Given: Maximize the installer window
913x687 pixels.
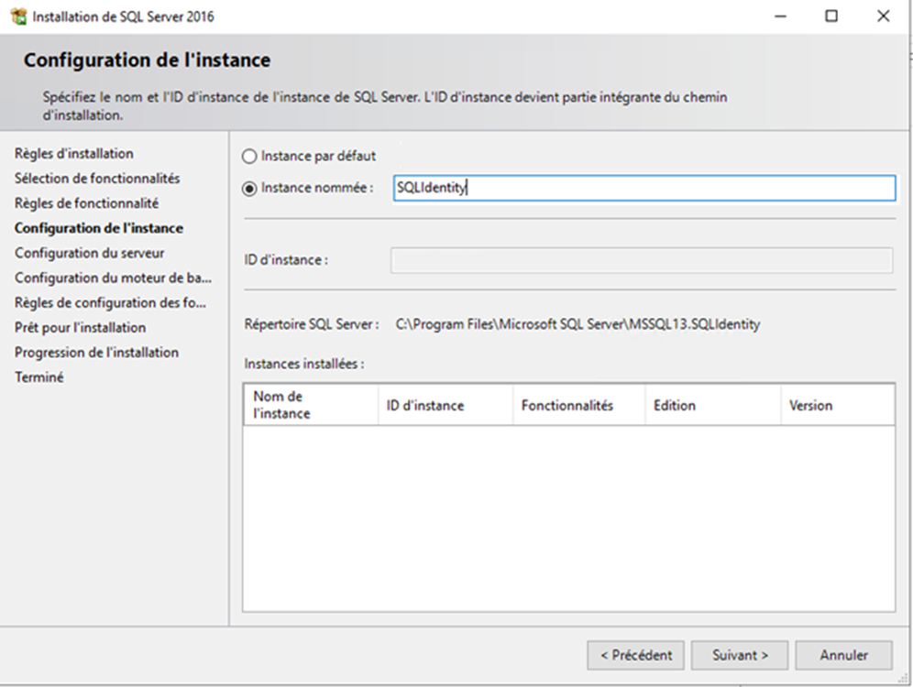Looking at the screenshot, I should coord(830,16).
